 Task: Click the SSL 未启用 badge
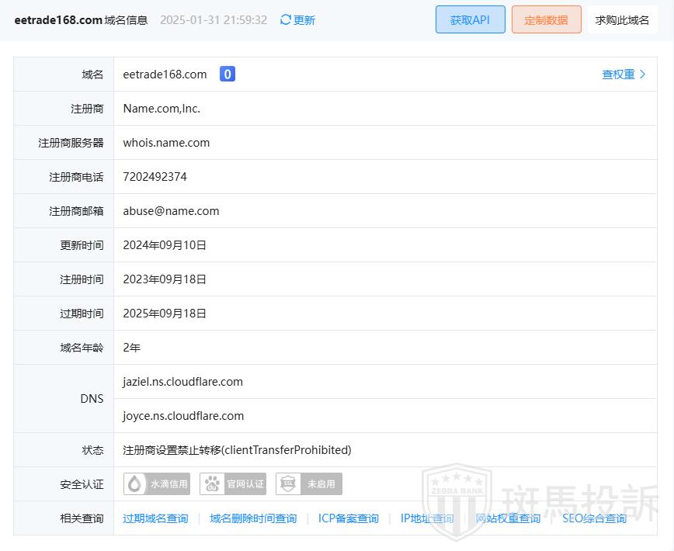coord(309,484)
